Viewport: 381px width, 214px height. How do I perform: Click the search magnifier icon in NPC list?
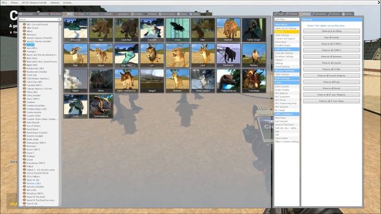tap(59, 20)
